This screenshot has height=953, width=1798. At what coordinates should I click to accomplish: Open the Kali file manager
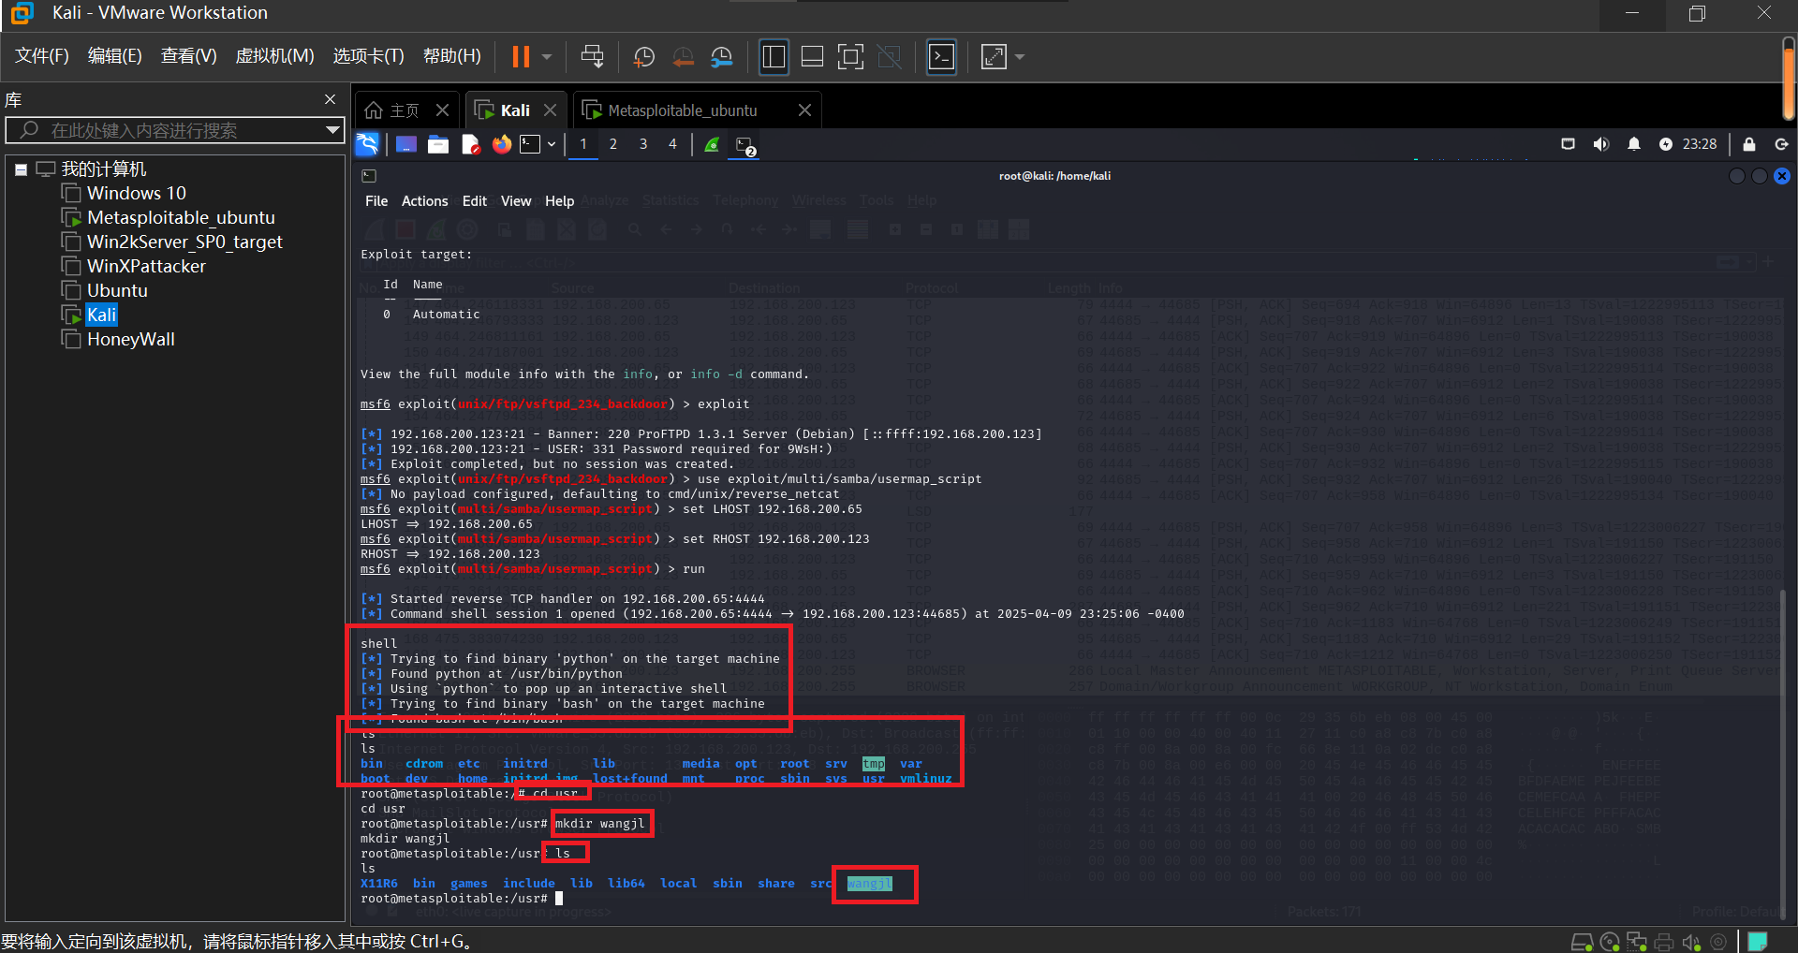pyautogui.click(x=438, y=144)
